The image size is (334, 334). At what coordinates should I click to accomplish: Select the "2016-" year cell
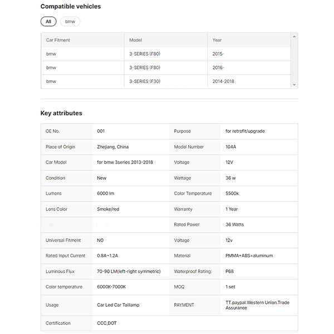click(218, 67)
